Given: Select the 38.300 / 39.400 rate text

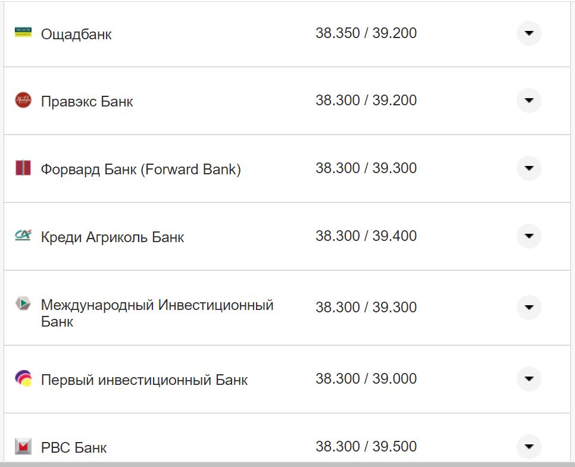Looking at the screenshot, I should (x=367, y=235).
